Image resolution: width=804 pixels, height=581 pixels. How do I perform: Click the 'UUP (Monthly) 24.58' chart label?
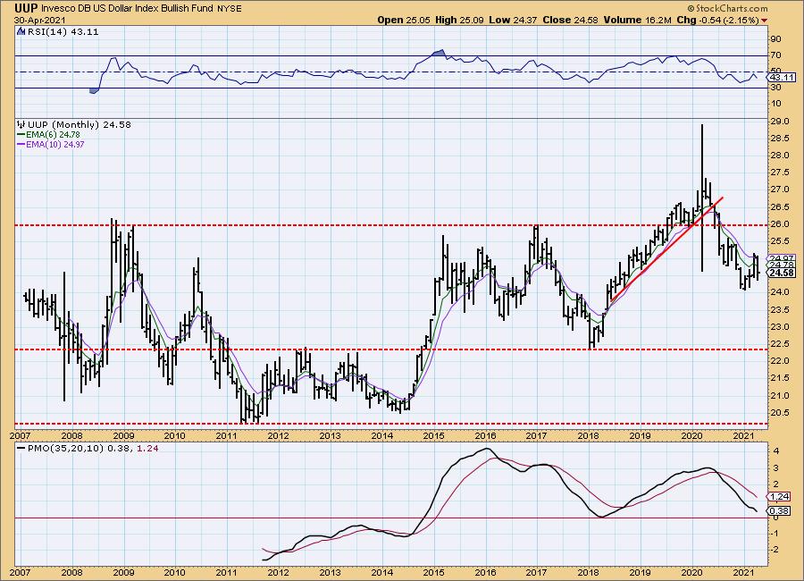point(79,125)
